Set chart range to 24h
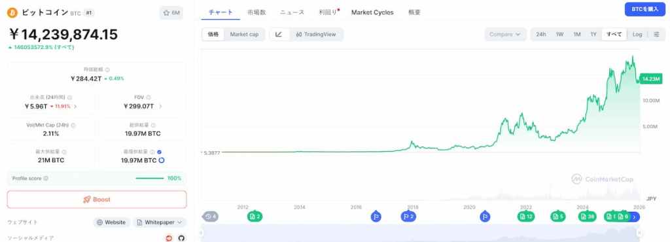 [541, 35]
